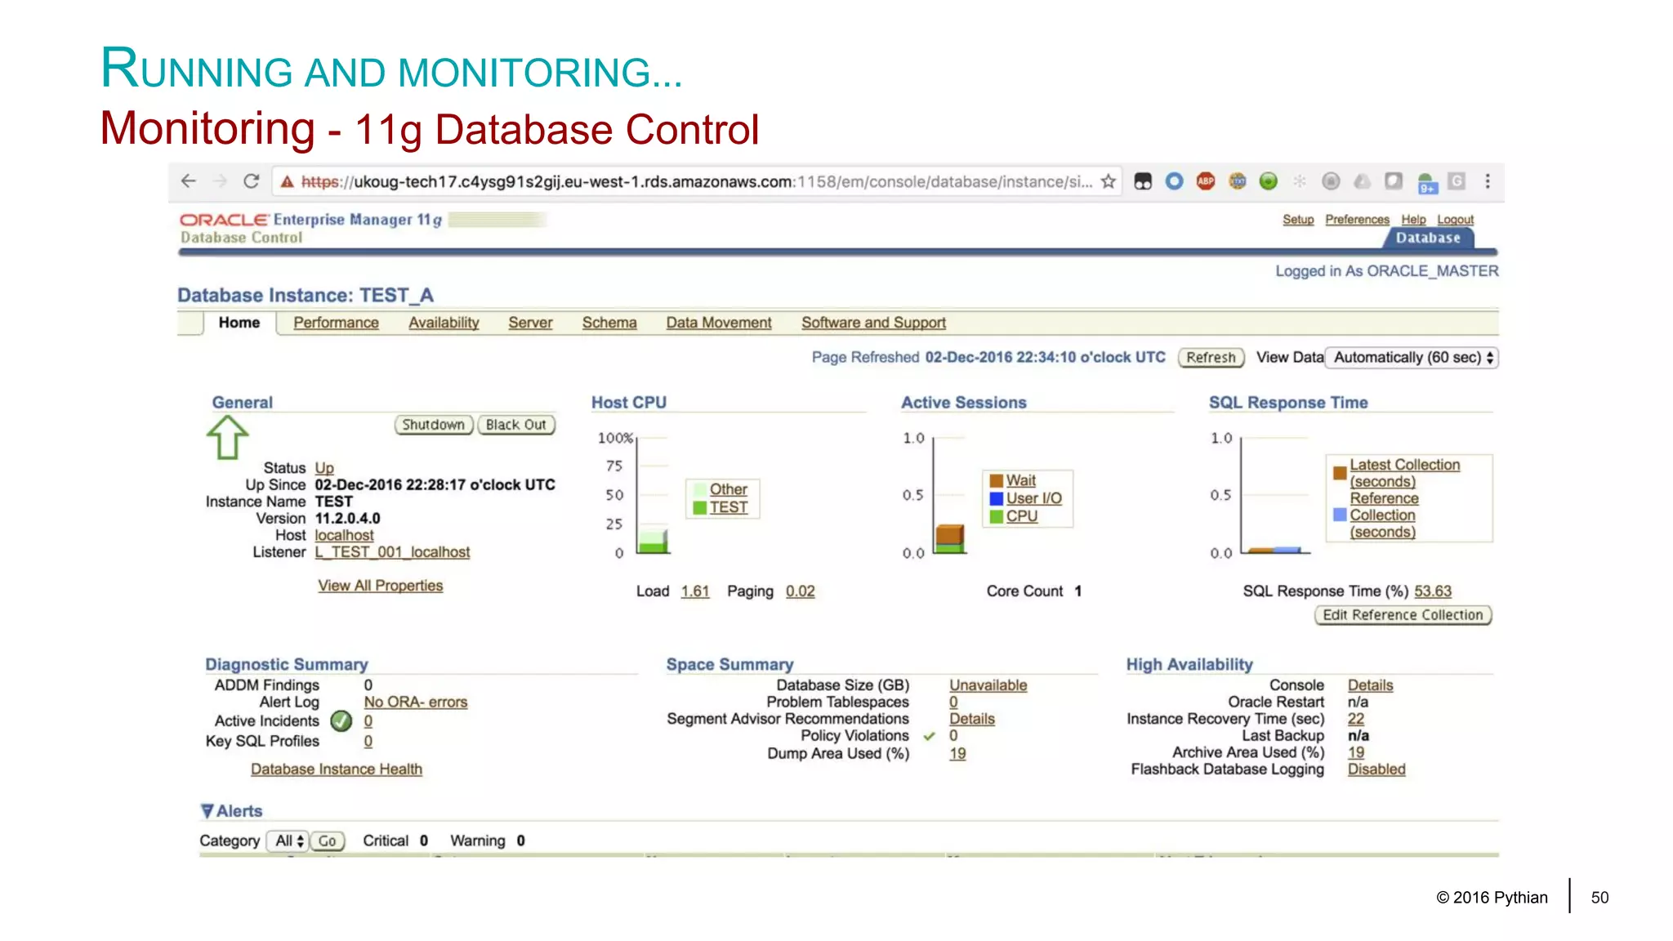Click the blue User I/O legend swatch
Image resolution: width=1673 pixels, height=941 pixels.
pyautogui.click(x=996, y=498)
